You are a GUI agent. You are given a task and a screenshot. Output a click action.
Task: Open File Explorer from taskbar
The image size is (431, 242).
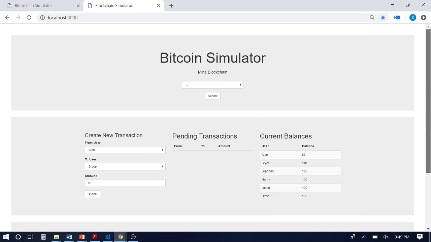(56, 237)
